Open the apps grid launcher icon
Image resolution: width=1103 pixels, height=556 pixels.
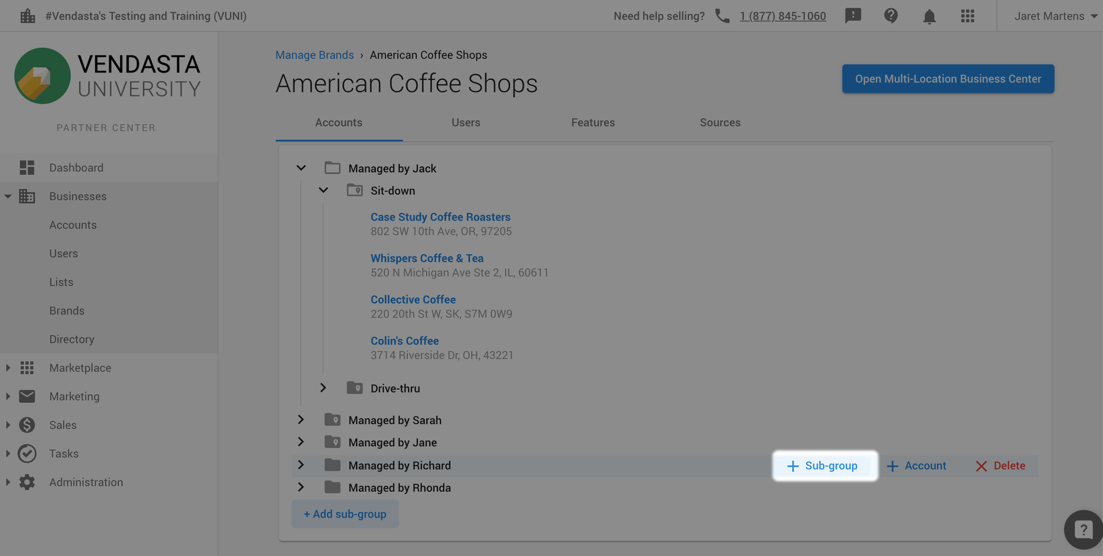pyautogui.click(x=967, y=16)
